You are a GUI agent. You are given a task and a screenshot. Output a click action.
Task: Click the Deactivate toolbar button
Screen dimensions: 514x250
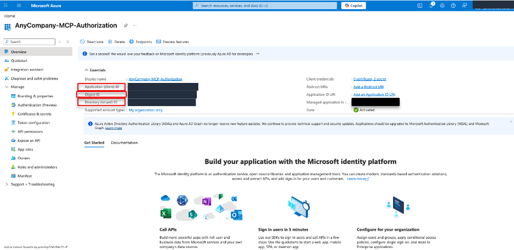tap(92, 42)
